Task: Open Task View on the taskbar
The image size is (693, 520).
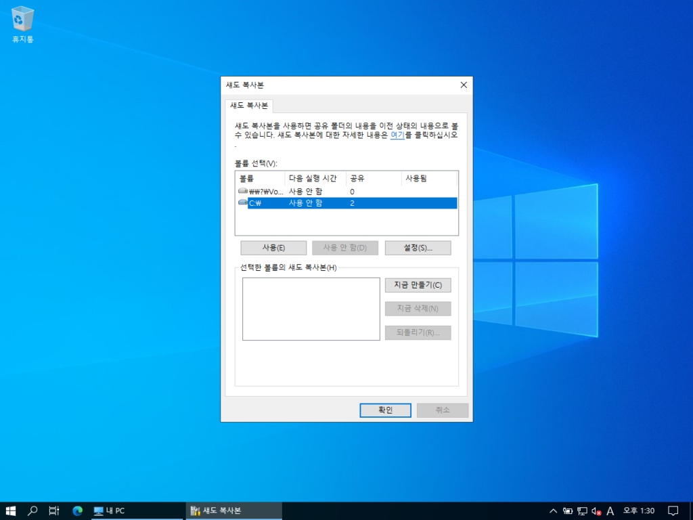Action: [x=54, y=511]
